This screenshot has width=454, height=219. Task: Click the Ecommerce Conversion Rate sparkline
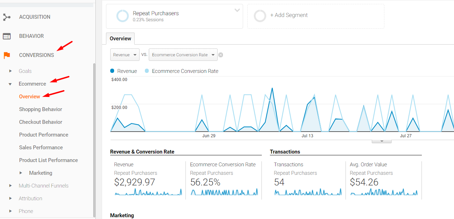pyautogui.click(x=224, y=192)
